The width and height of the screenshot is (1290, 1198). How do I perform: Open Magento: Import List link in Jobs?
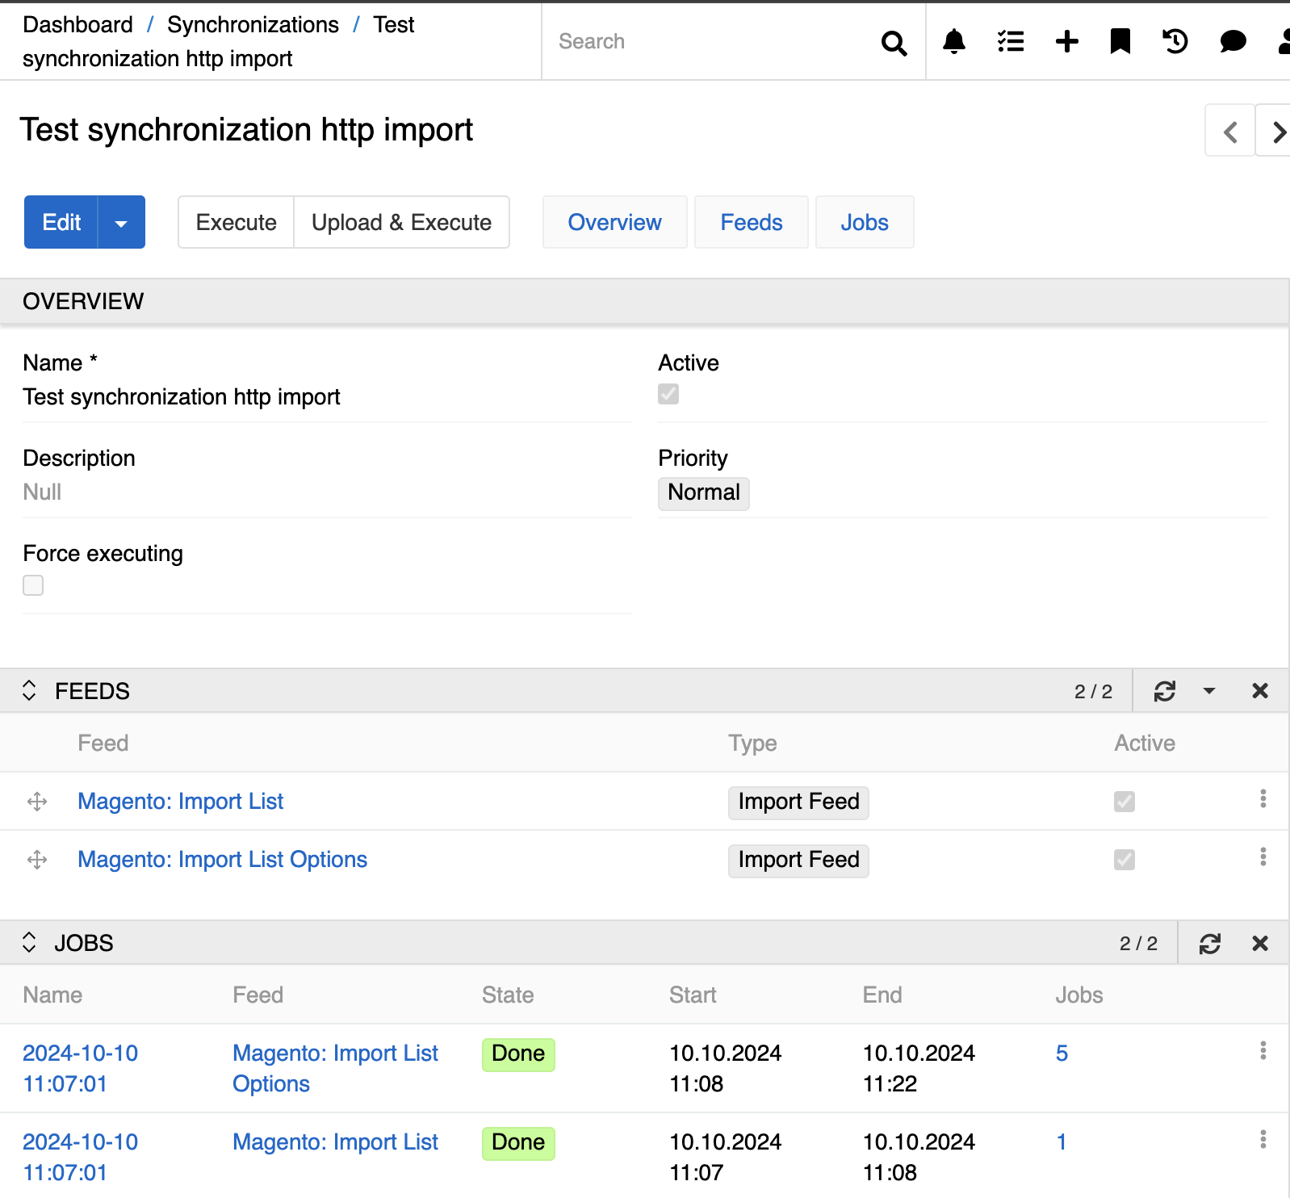click(x=335, y=1142)
